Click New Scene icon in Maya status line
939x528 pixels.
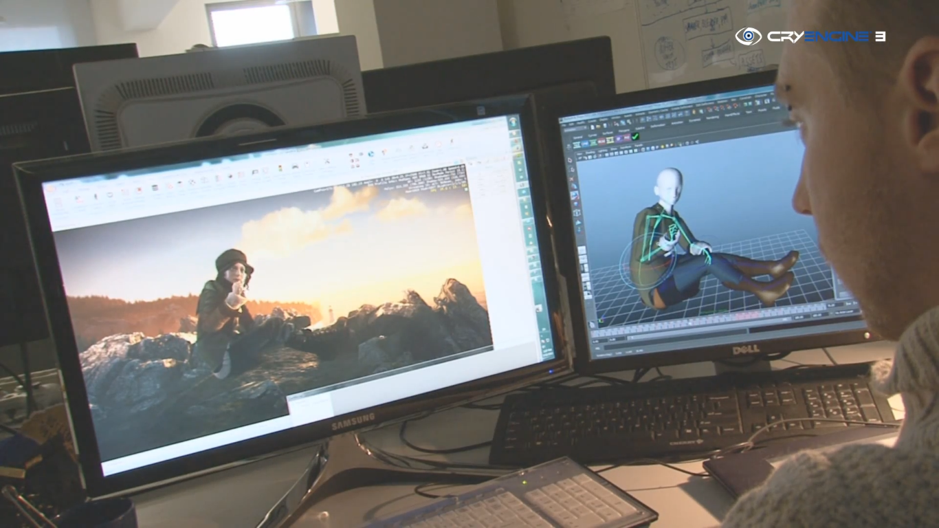coord(593,127)
